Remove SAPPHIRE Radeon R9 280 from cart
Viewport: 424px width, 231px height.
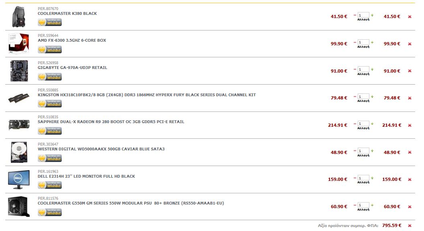click(410, 126)
